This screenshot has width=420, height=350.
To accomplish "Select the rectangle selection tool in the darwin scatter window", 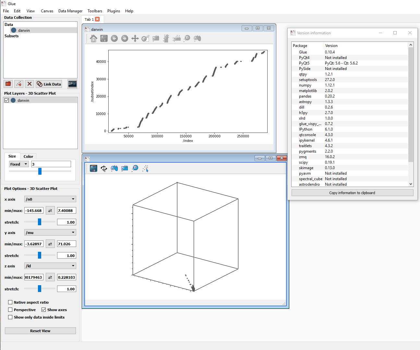I will coord(156,38).
